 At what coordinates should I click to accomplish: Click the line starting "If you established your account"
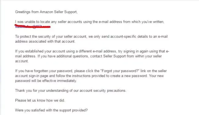point(92,51)
